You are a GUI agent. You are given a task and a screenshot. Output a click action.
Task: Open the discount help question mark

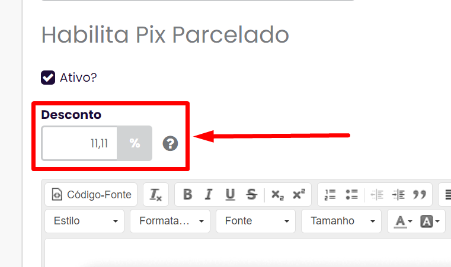pyautogui.click(x=170, y=143)
